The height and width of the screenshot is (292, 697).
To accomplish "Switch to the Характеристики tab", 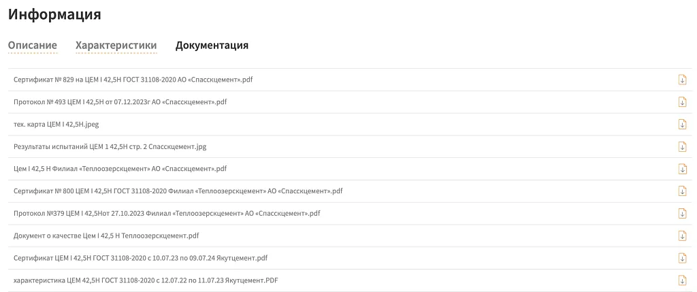I will coord(116,46).
